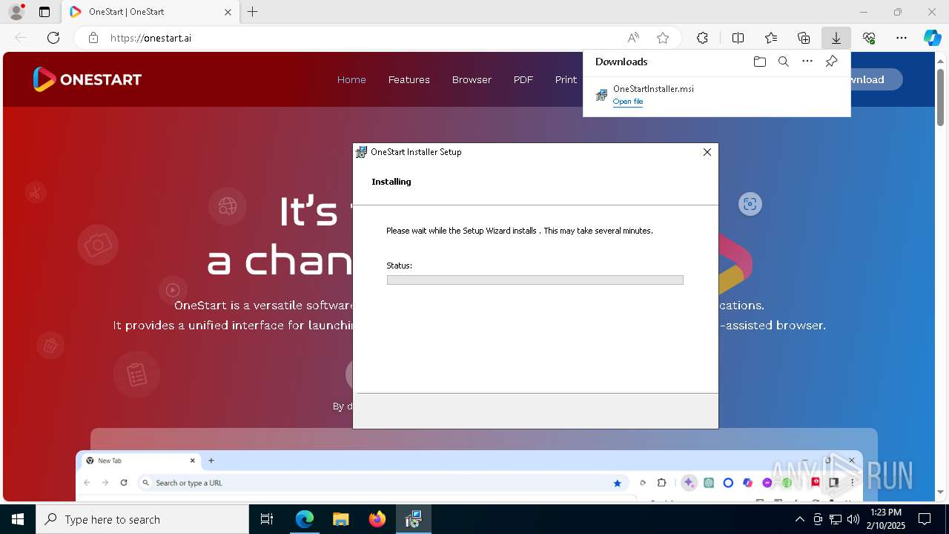Image resolution: width=949 pixels, height=534 pixels.
Task: Open Edge Settings and more menu
Action: pyautogui.click(x=902, y=38)
